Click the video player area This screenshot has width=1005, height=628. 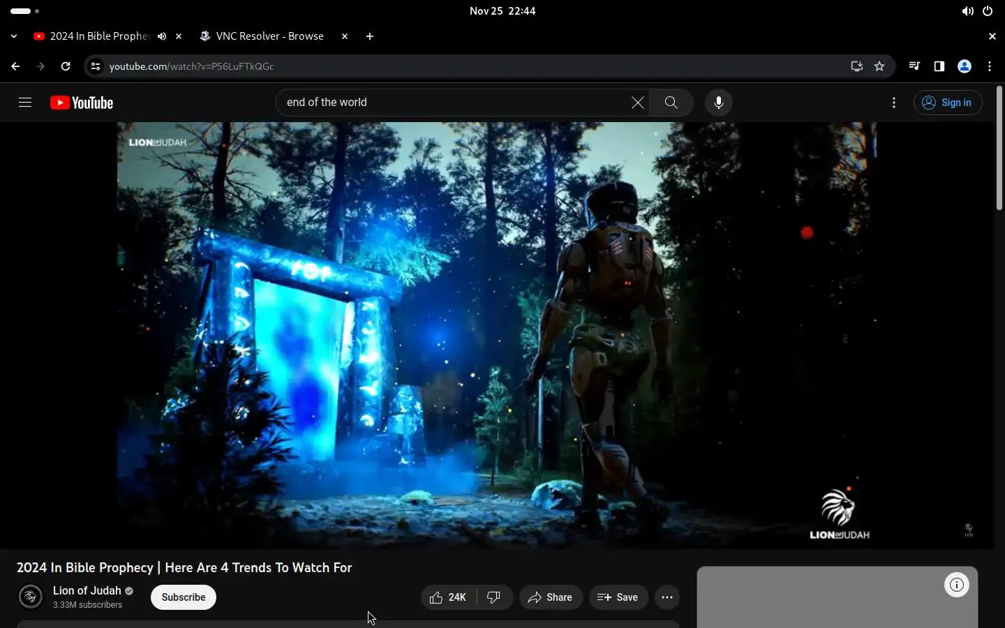click(496, 335)
